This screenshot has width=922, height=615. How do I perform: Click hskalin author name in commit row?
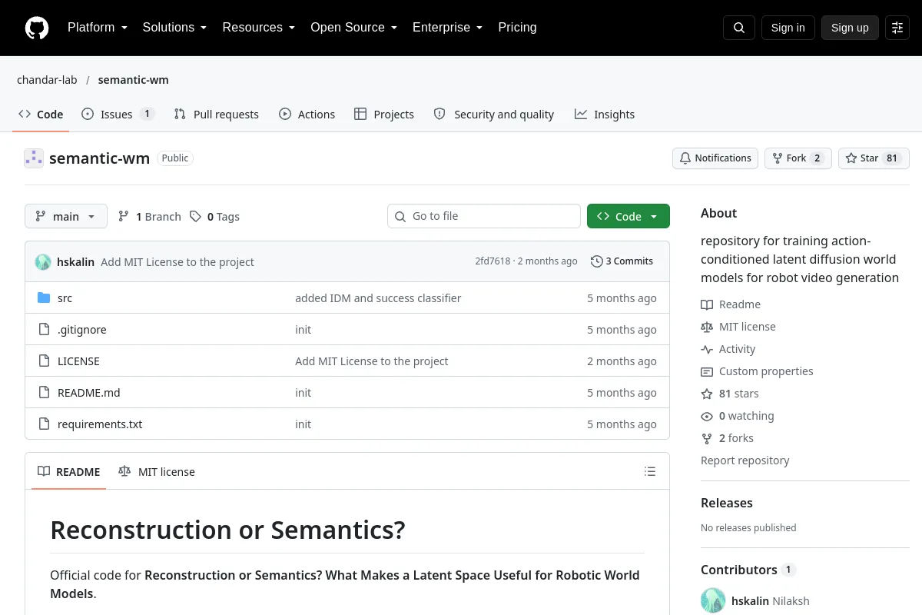(x=75, y=262)
